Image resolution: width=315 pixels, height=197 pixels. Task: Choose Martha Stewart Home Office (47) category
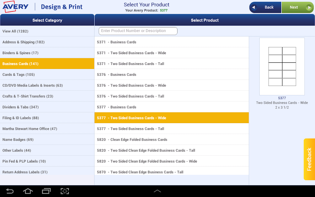point(47,129)
